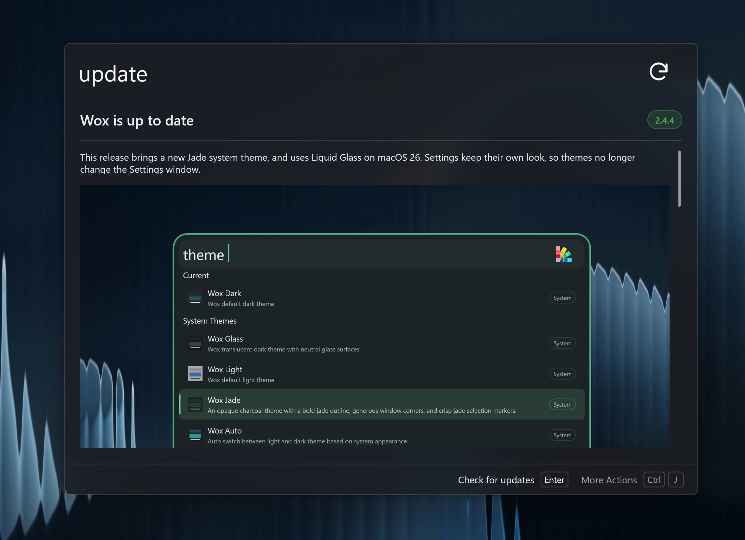Open More Actions

(x=609, y=480)
